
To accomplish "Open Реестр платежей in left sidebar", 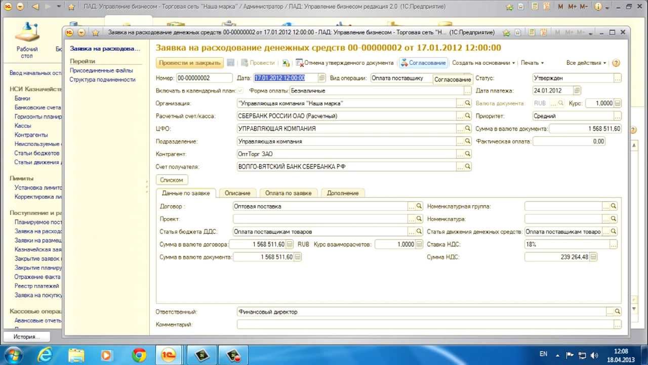I will (36, 286).
